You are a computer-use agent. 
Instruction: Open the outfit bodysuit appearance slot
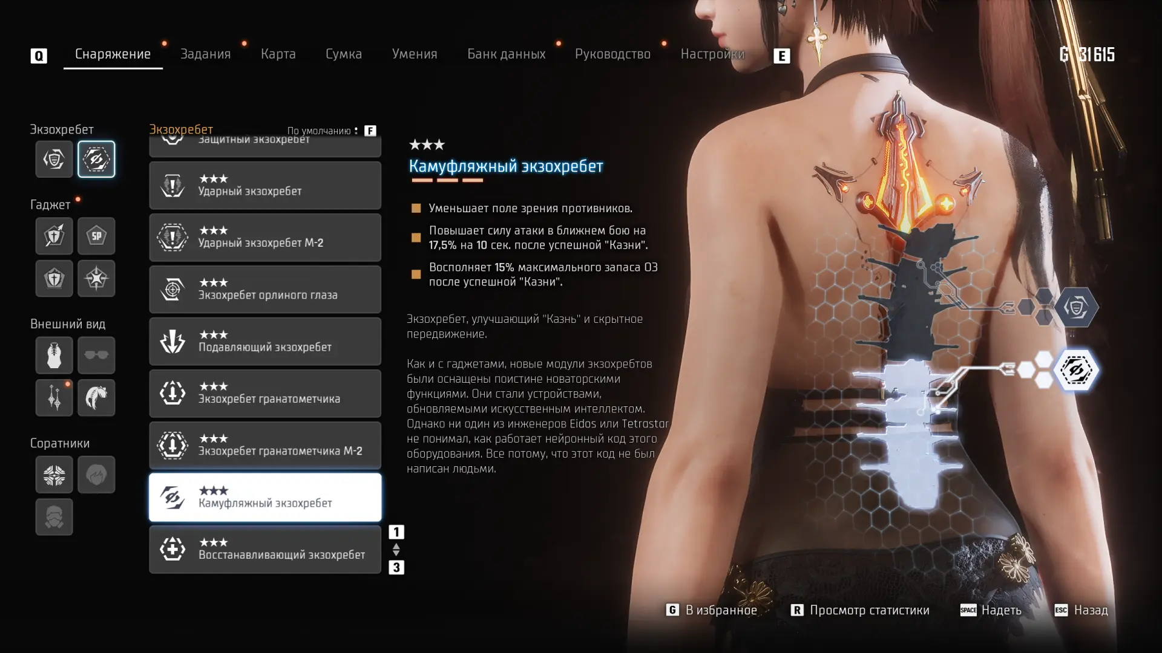54,355
